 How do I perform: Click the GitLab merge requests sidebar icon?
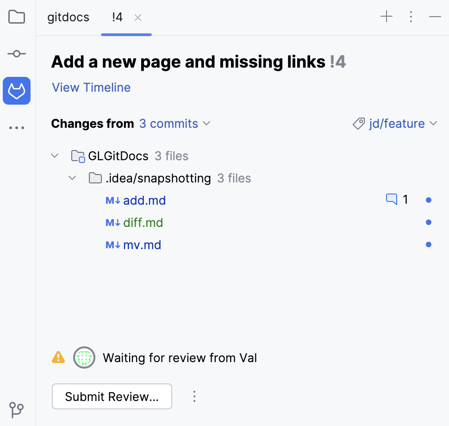tap(17, 91)
